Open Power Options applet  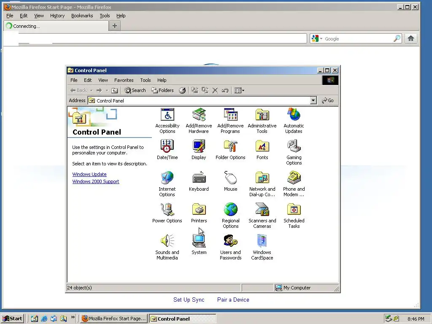167,213
